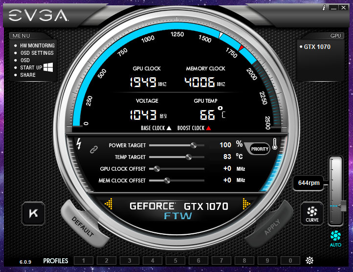Open the K-Boost settings button
This screenshot has width=353, height=272.
(x=33, y=213)
